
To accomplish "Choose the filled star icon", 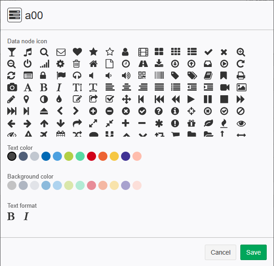I will [93, 52].
